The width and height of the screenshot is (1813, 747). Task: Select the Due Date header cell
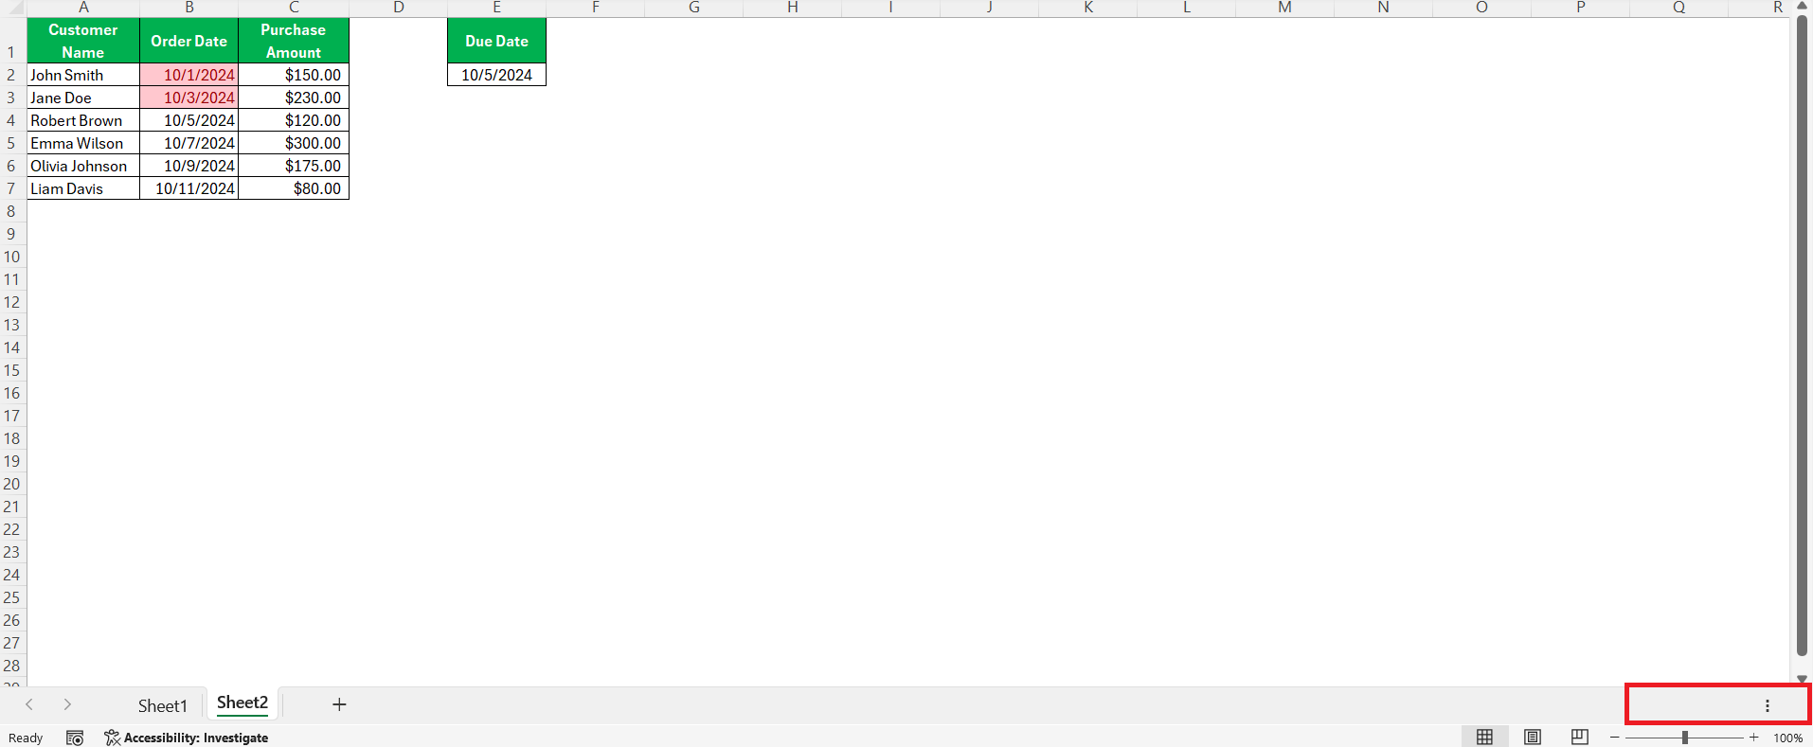coord(496,41)
